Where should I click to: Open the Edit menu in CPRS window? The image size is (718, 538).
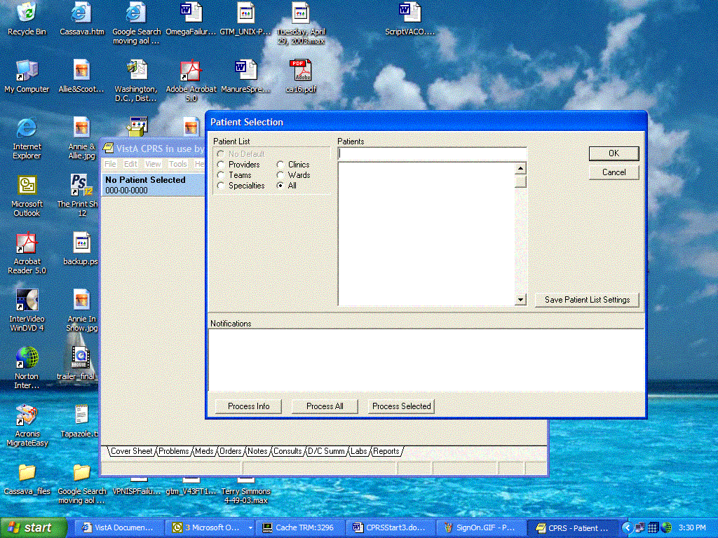[130, 164]
